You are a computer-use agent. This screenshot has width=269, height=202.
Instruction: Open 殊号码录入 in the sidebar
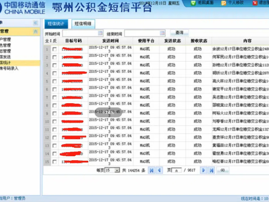click(x=9, y=69)
